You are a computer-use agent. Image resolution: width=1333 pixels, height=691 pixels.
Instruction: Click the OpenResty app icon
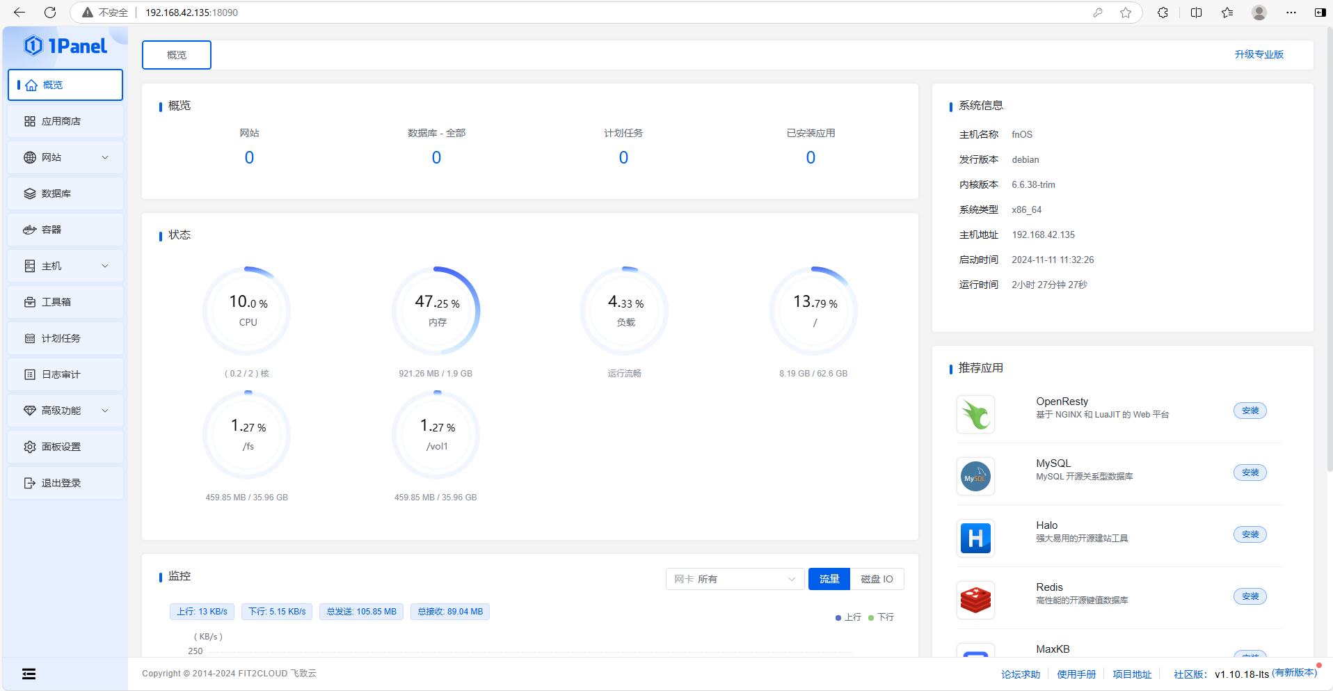975,415
